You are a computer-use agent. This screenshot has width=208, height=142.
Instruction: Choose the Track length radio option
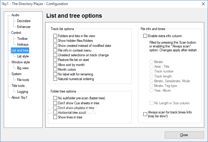click(151, 76)
